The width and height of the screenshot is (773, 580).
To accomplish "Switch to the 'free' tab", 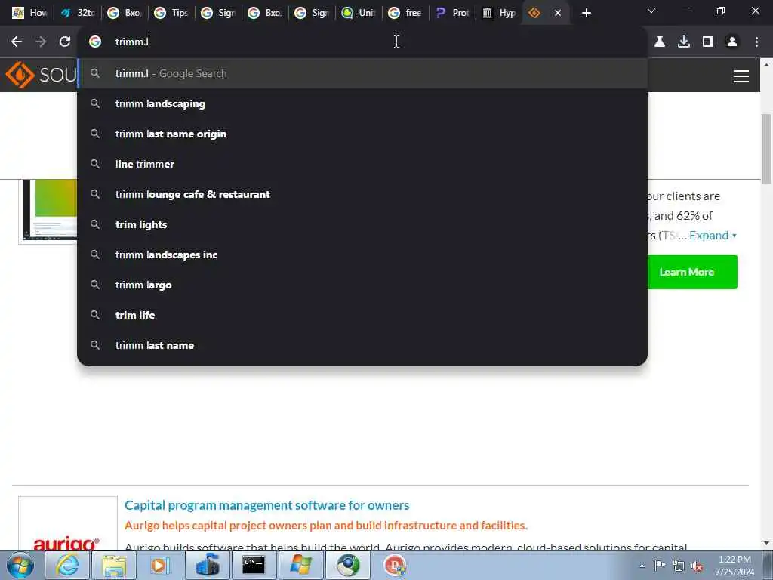I will [x=405, y=13].
